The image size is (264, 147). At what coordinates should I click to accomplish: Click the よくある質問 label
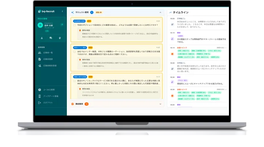point(49,90)
